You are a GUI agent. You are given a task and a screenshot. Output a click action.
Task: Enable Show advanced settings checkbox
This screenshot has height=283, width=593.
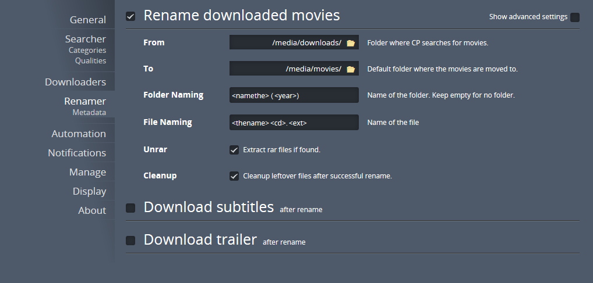[x=575, y=17]
